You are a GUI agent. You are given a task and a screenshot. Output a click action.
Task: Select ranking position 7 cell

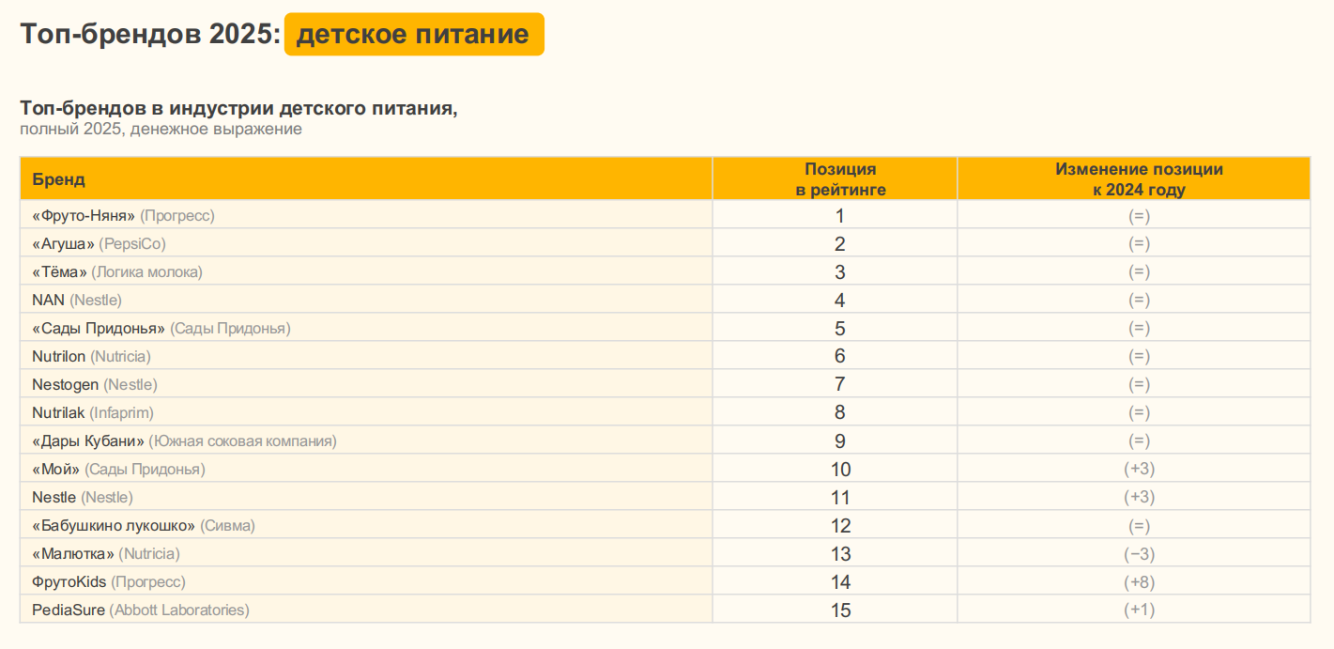(x=836, y=384)
